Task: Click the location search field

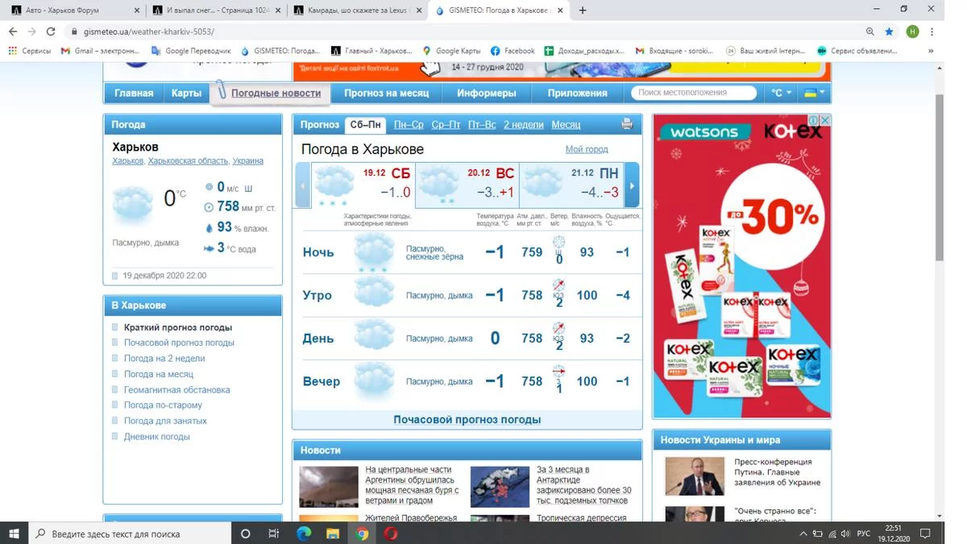Action: tap(694, 93)
